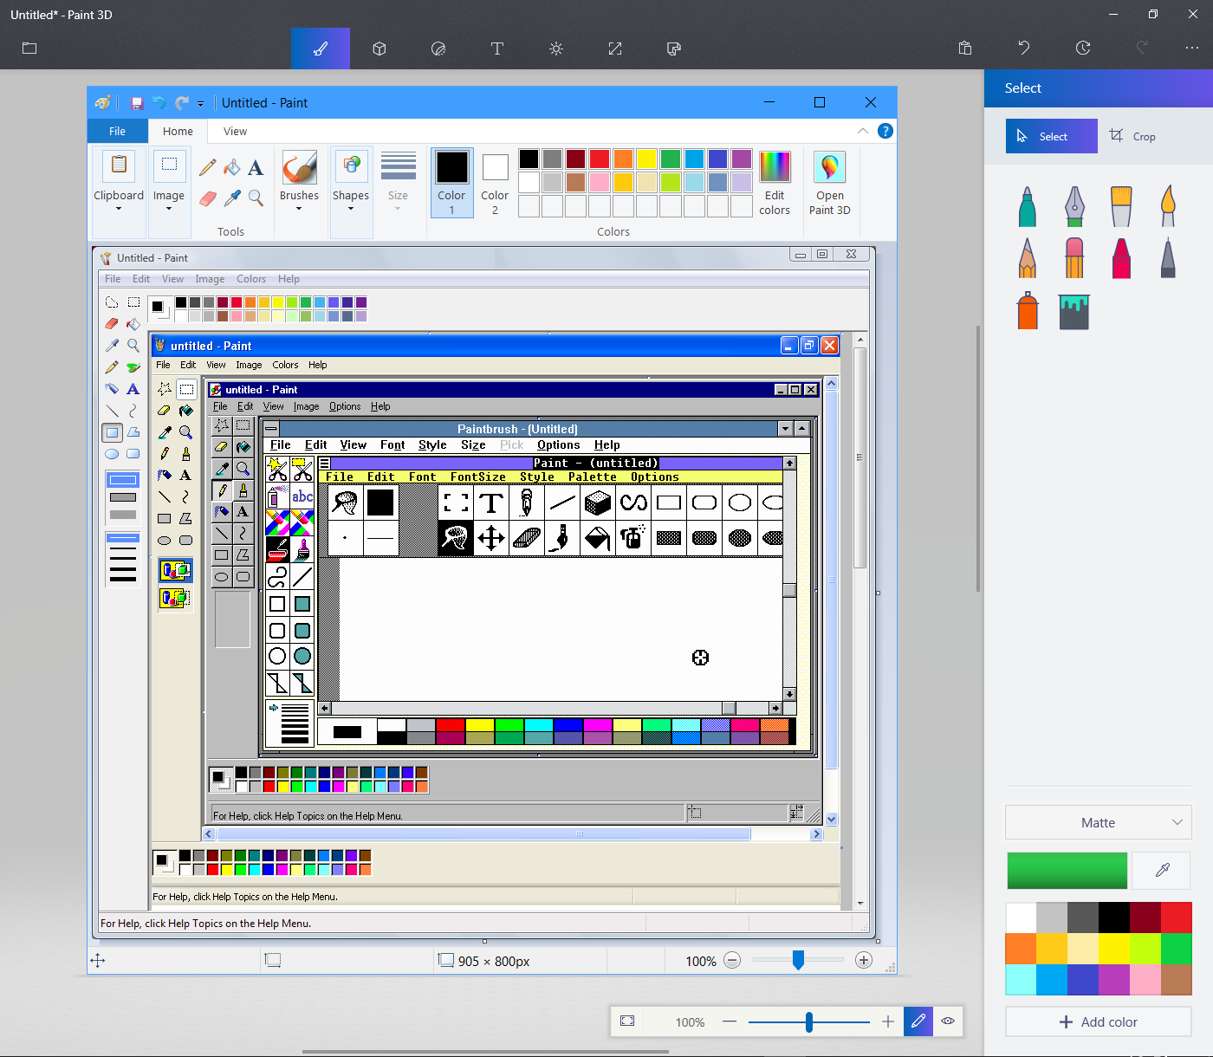Open the Canvas tool in Paint 3D toolbar
Screen dimensions: 1213x1057
point(615,49)
